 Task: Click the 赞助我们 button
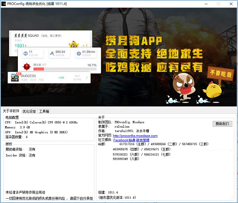(222, 124)
